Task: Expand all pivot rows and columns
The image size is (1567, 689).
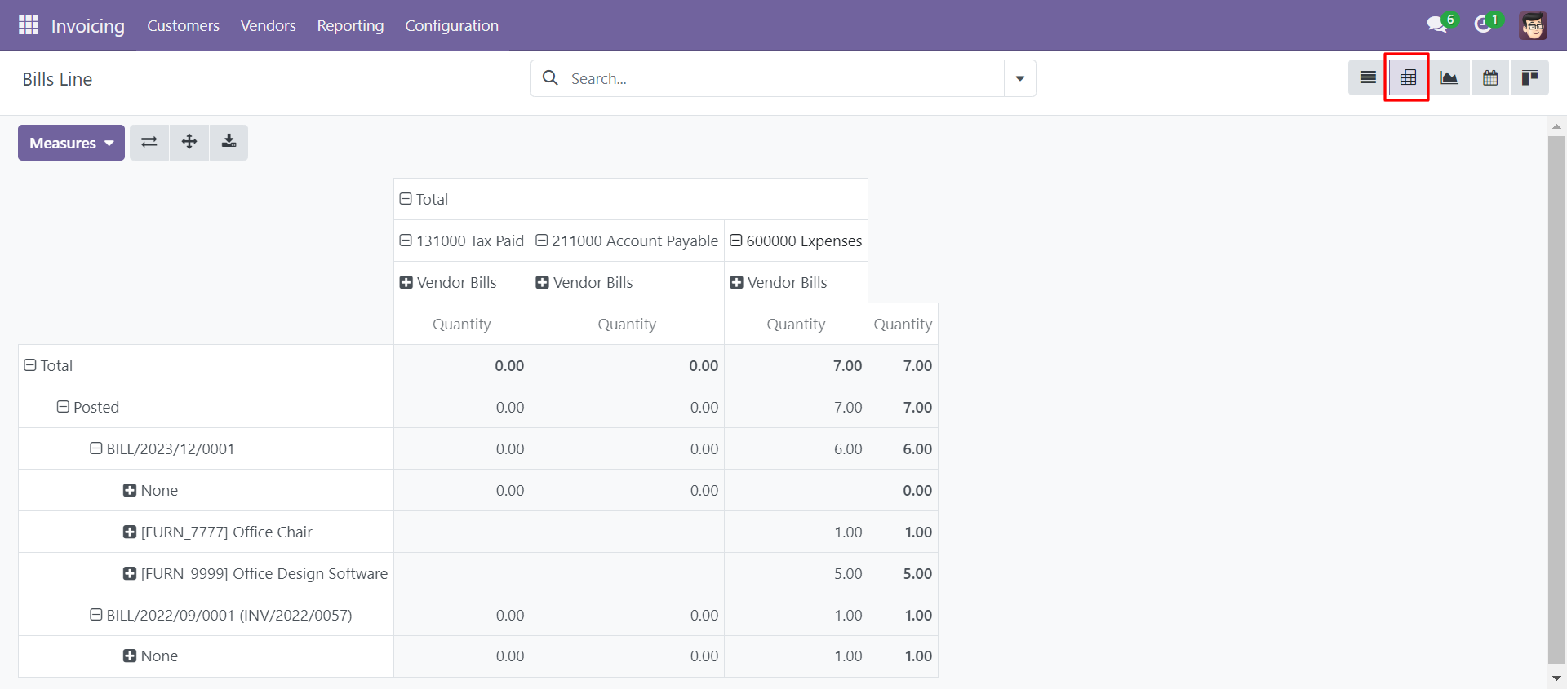Action: point(189,143)
